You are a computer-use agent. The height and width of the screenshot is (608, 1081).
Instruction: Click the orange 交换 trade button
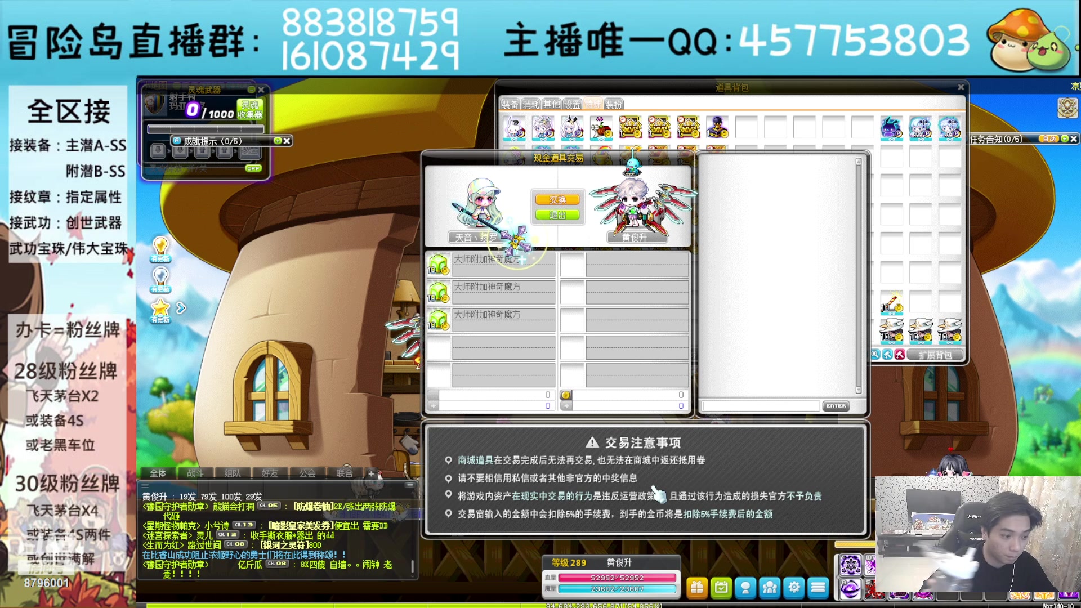[557, 200]
